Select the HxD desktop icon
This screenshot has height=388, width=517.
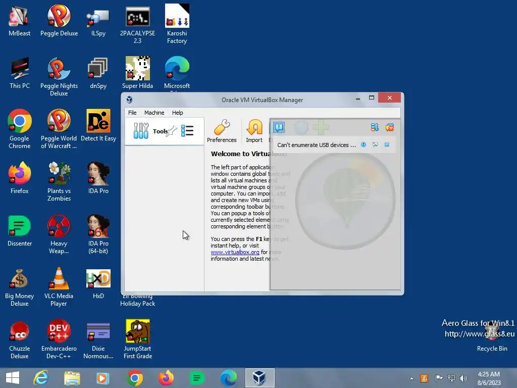pos(98,283)
